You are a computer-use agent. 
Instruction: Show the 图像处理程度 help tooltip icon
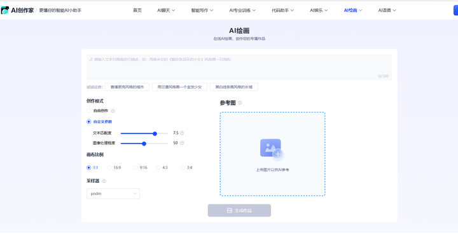tap(182, 143)
